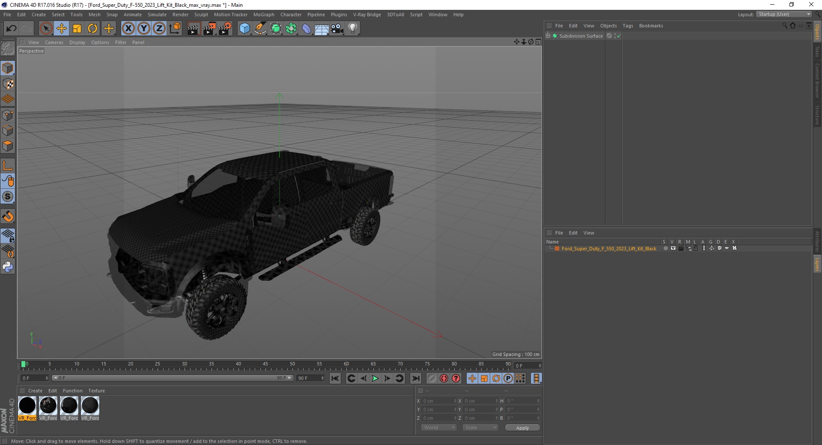The height and width of the screenshot is (445, 822).
Task: Open Edit Render Settings icon
Action: point(225,29)
